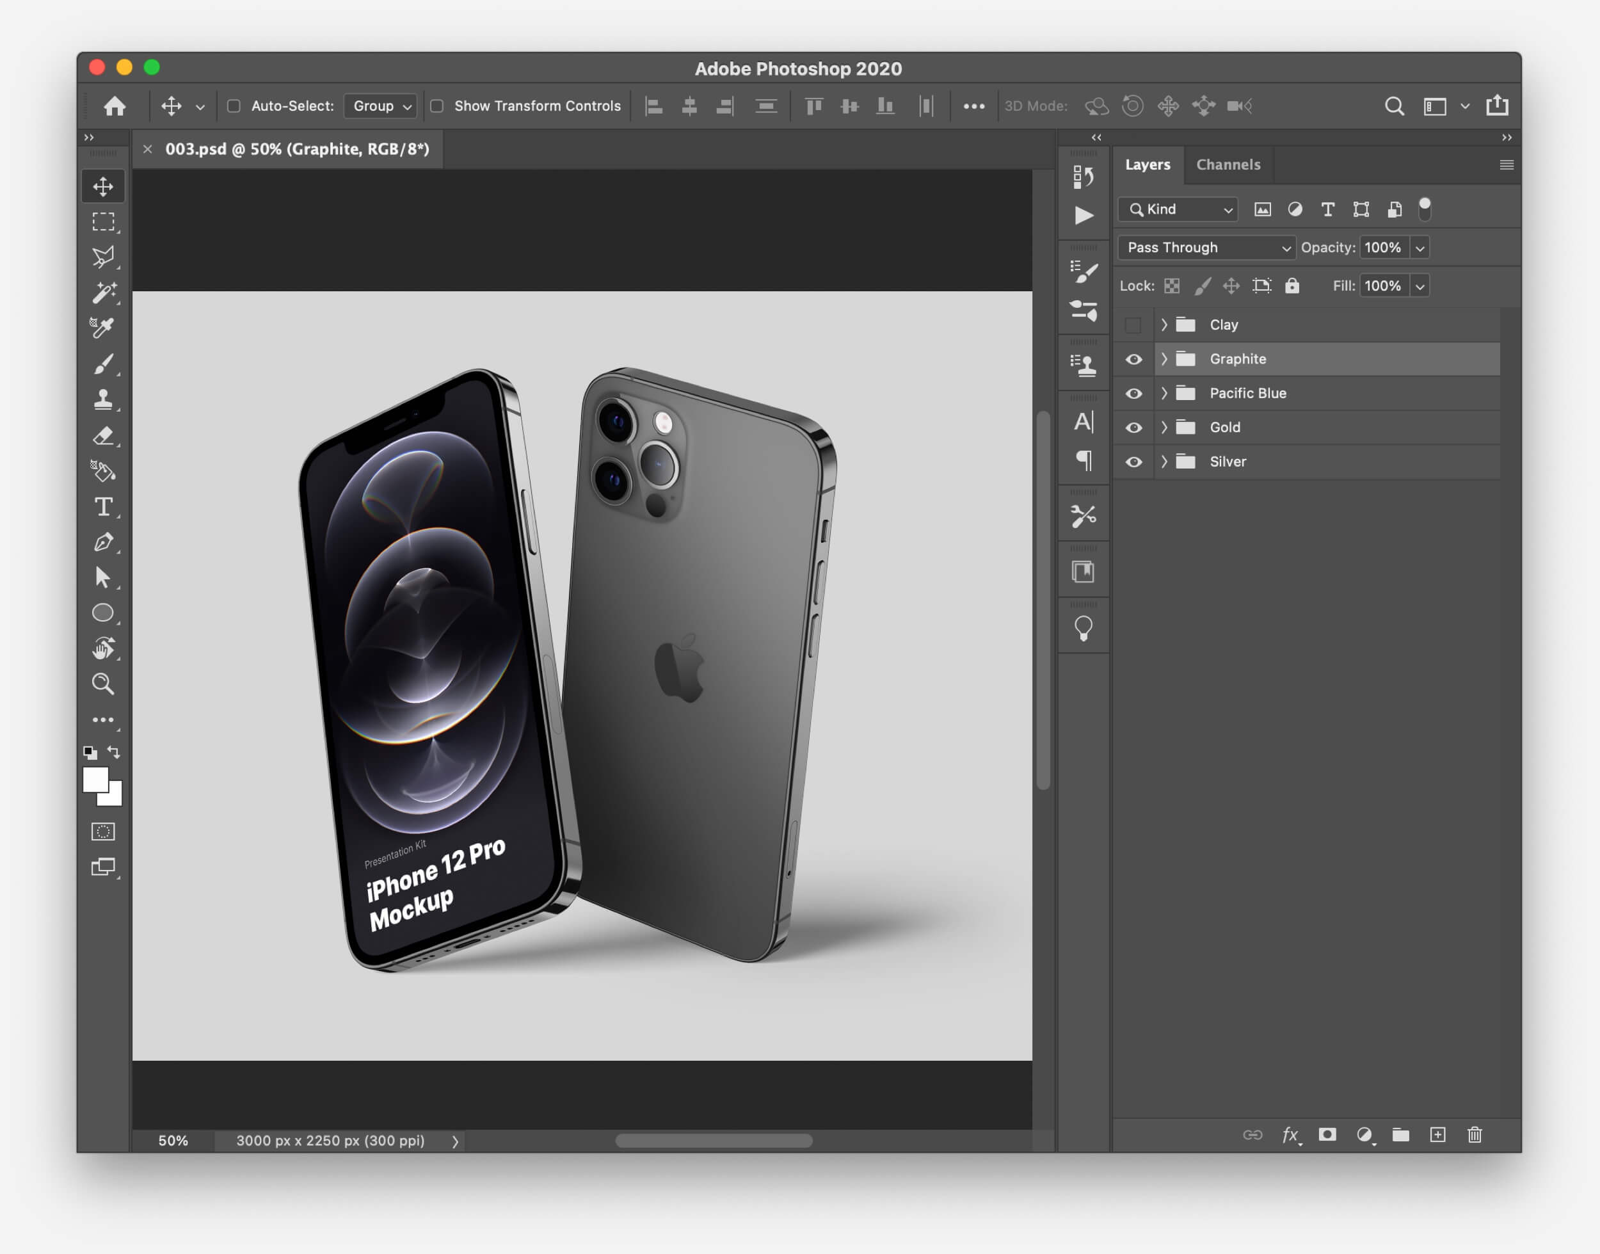Toggle lock transparent pixels

(x=1172, y=285)
